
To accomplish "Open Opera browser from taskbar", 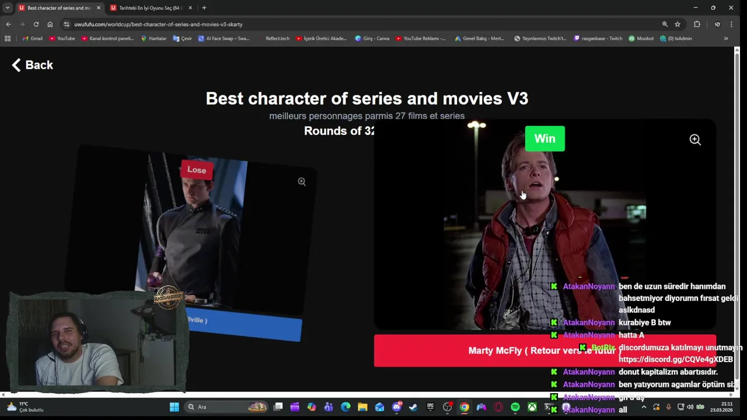I will click(x=498, y=407).
